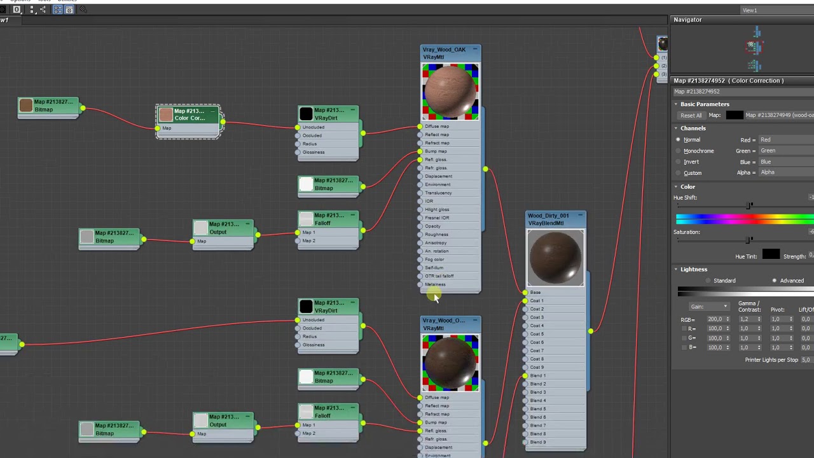Click the Base input socket on Wood_Dirty_001

[525, 293]
